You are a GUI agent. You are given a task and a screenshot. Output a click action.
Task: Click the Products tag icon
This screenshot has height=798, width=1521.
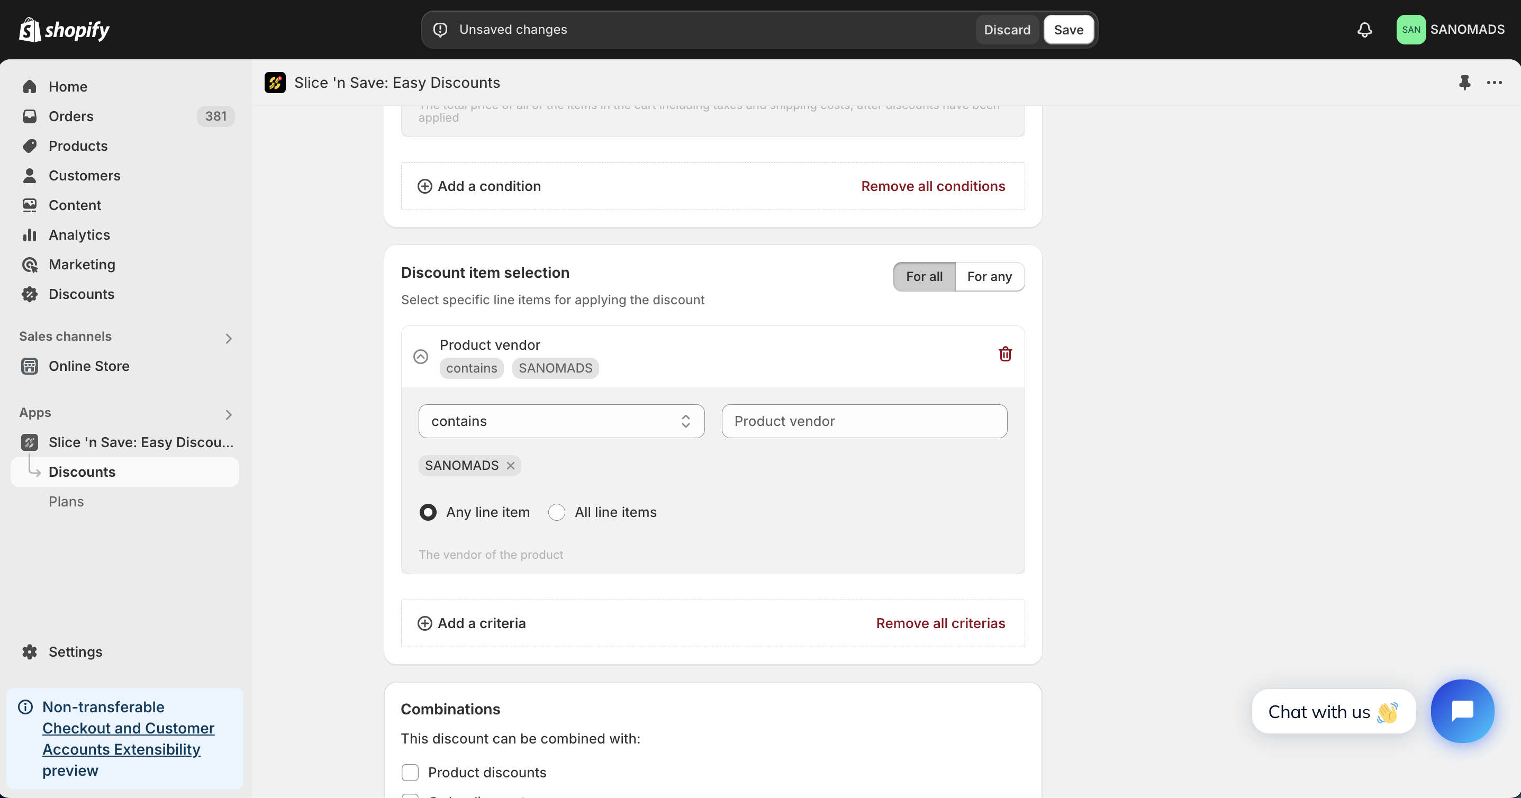30,146
